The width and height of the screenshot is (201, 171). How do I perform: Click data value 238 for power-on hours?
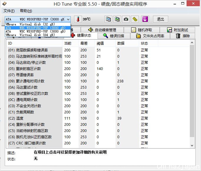point(120,81)
